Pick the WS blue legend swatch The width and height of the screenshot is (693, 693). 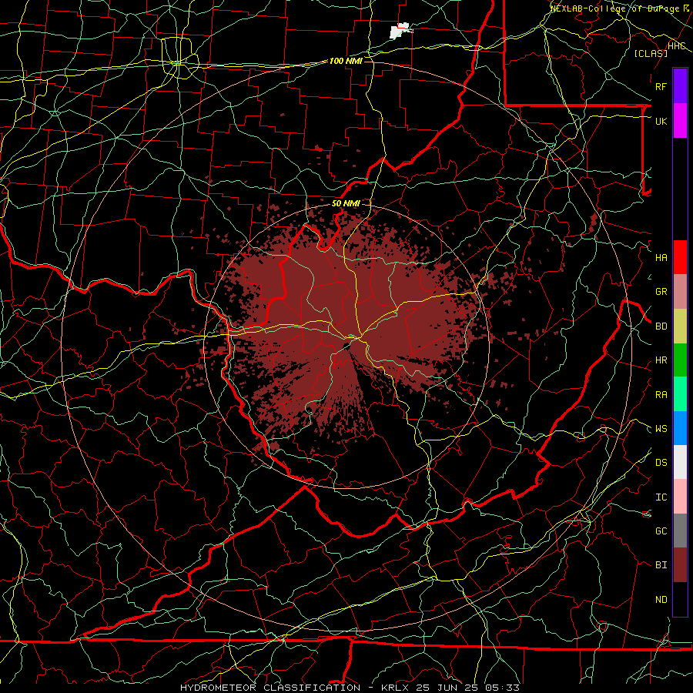click(680, 428)
